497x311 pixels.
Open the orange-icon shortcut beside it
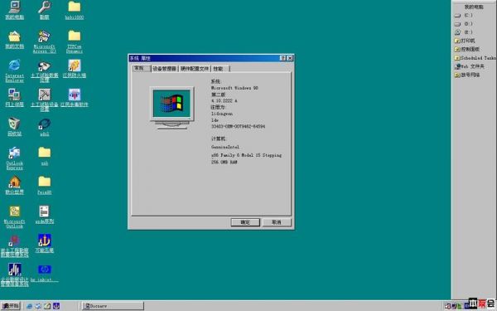tap(75, 69)
